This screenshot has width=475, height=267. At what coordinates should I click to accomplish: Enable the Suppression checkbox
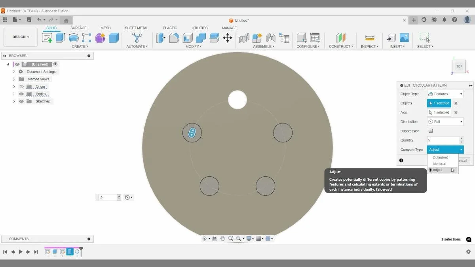click(431, 131)
